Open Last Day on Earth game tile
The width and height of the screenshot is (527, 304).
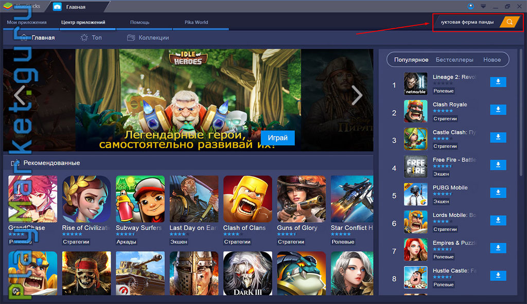194,199
